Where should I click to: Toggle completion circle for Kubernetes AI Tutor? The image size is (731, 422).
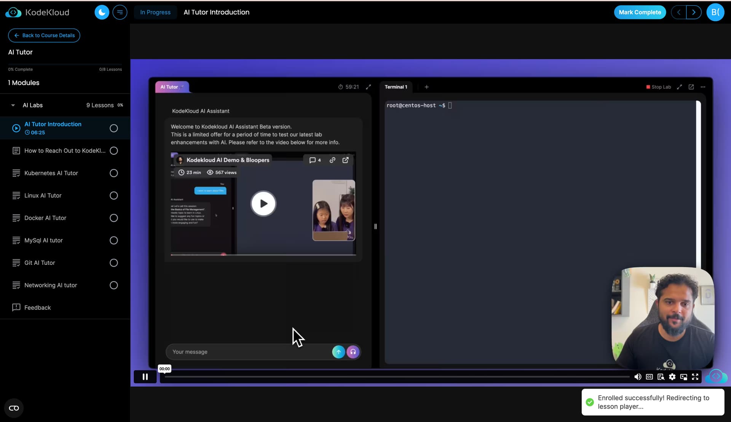click(113, 173)
